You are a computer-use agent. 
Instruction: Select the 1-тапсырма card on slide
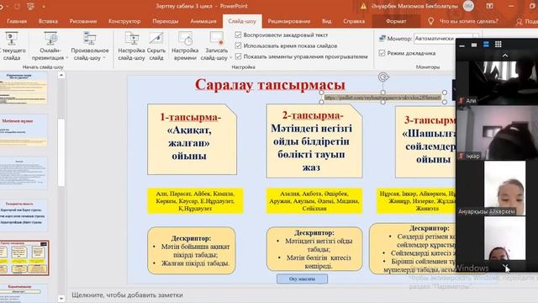coord(192,139)
